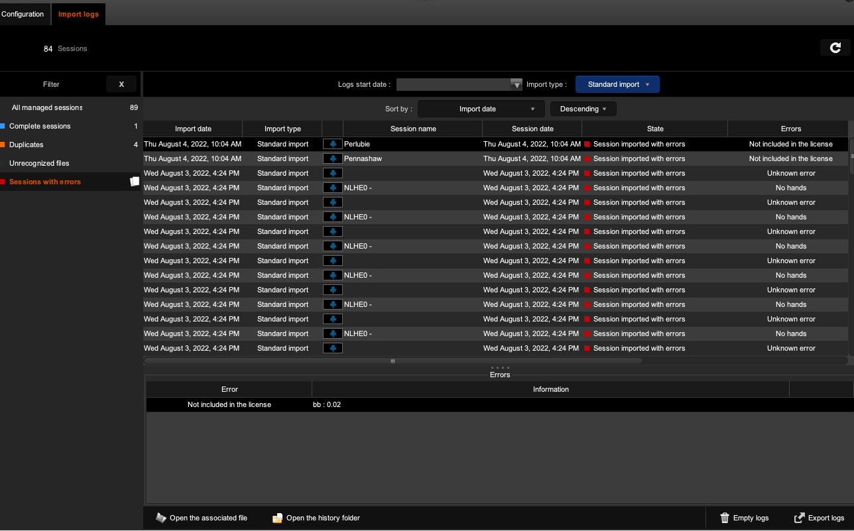Viewport: 854px width, 531px height.
Task: Click the poker room icon in Perlubie row
Action: coord(333,144)
